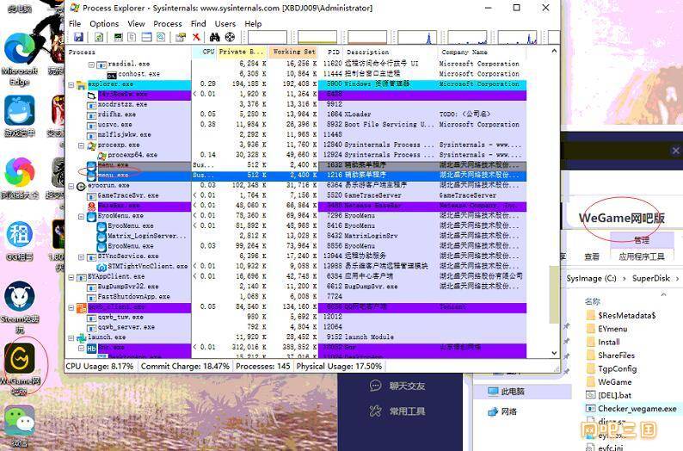Open the File menu
The width and height of the screenshot is (683, 451).
coord(75,23)
